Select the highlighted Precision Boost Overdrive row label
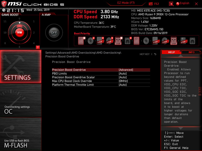The height and width of the screenshot is (151, 202). (x=69, y=70)
